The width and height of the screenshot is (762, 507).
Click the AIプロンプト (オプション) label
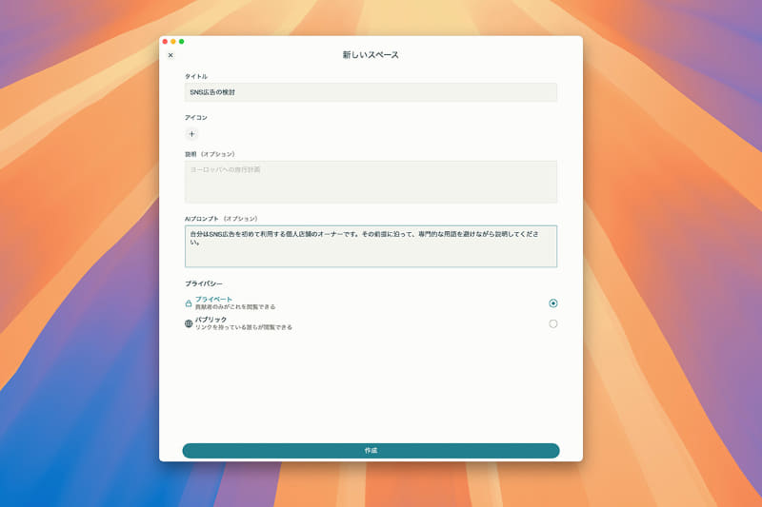pyautogui.click(x=221, y=219)
